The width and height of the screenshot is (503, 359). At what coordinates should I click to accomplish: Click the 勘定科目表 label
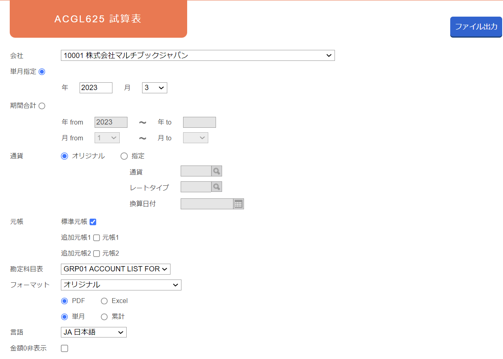tap(26, 269)
